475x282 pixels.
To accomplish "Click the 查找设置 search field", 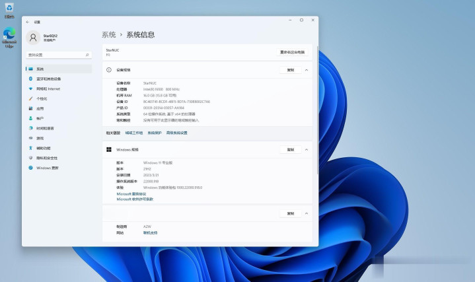I will point(59,55).
